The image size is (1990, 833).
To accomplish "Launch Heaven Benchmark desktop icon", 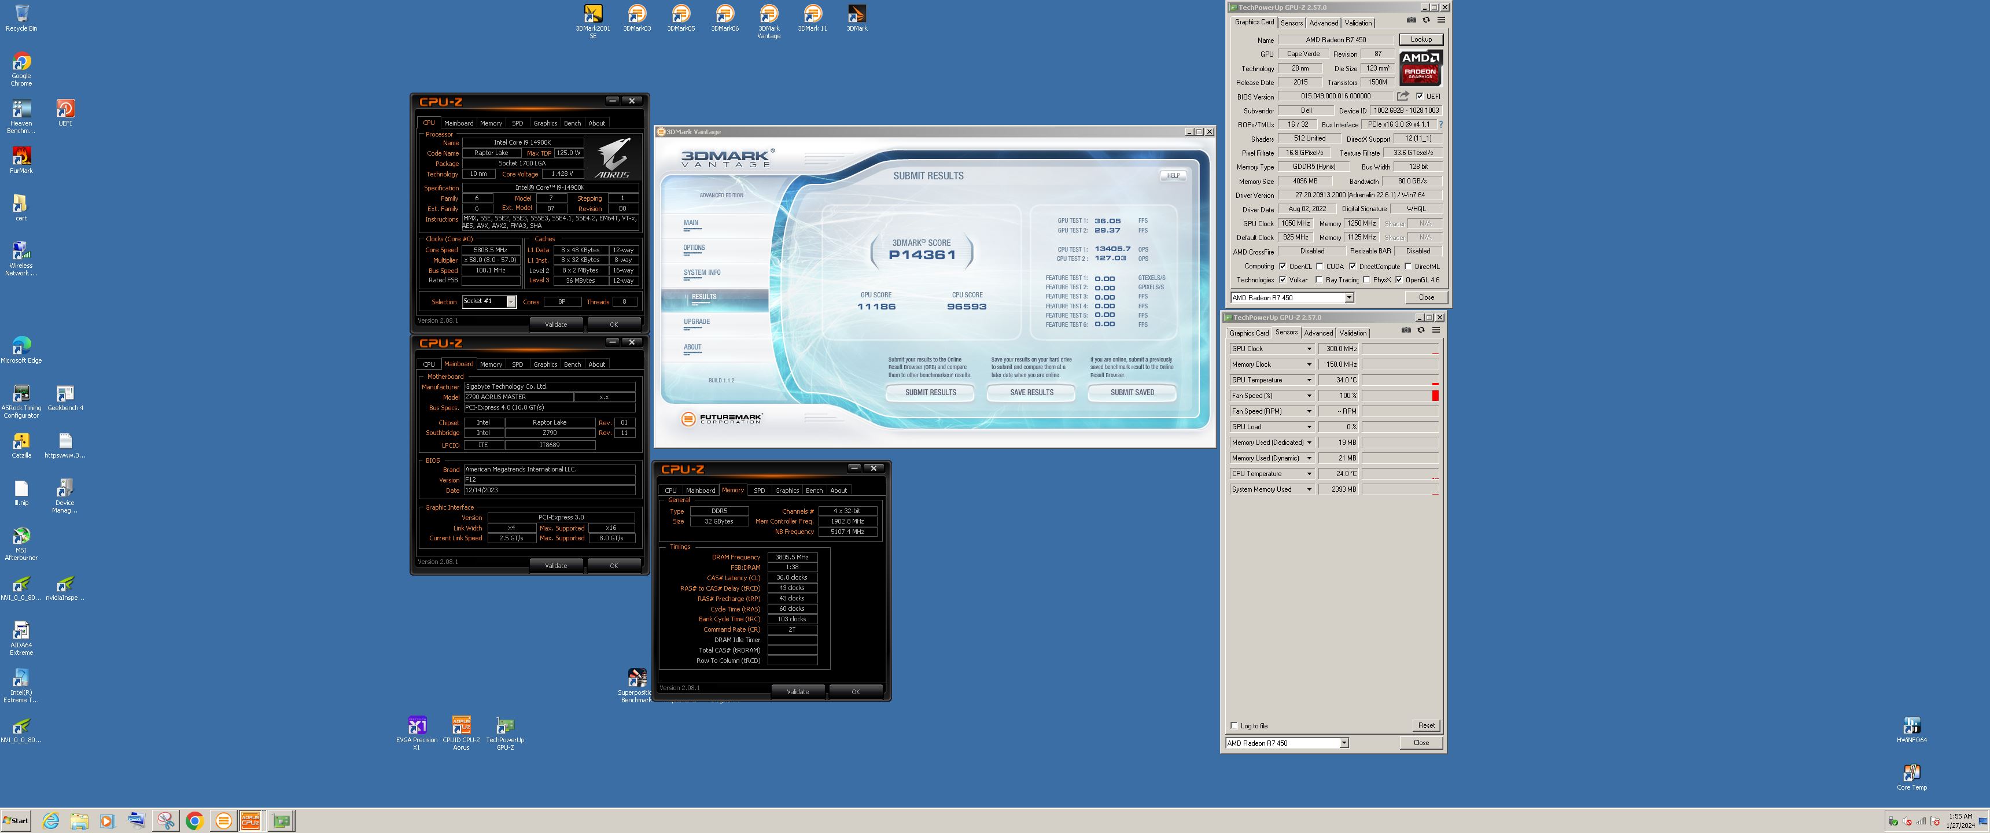I will coord(21,117).
